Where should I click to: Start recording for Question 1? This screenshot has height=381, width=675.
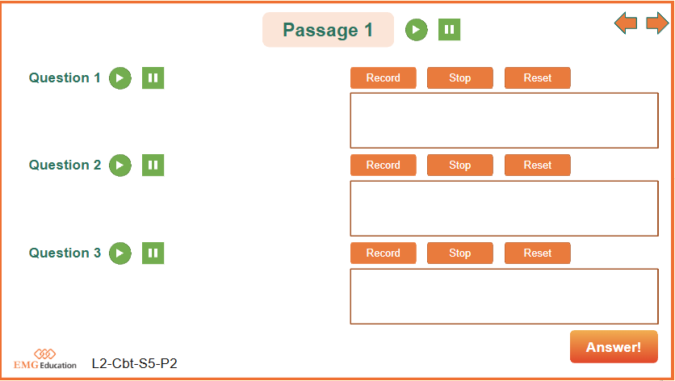tap(383, 78)
